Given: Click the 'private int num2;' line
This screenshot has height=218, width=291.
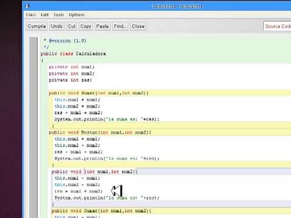Looking at the screenshot, I should [x=72, y=73].
